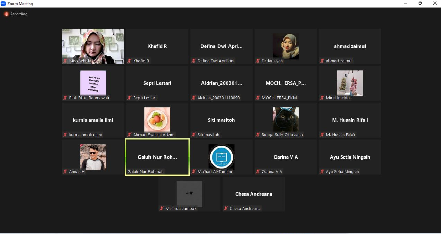Click muted mic icon next to Ma'had At-Tamimi
Viewport: 441px width, 234px height.
(x=194, y=171)
